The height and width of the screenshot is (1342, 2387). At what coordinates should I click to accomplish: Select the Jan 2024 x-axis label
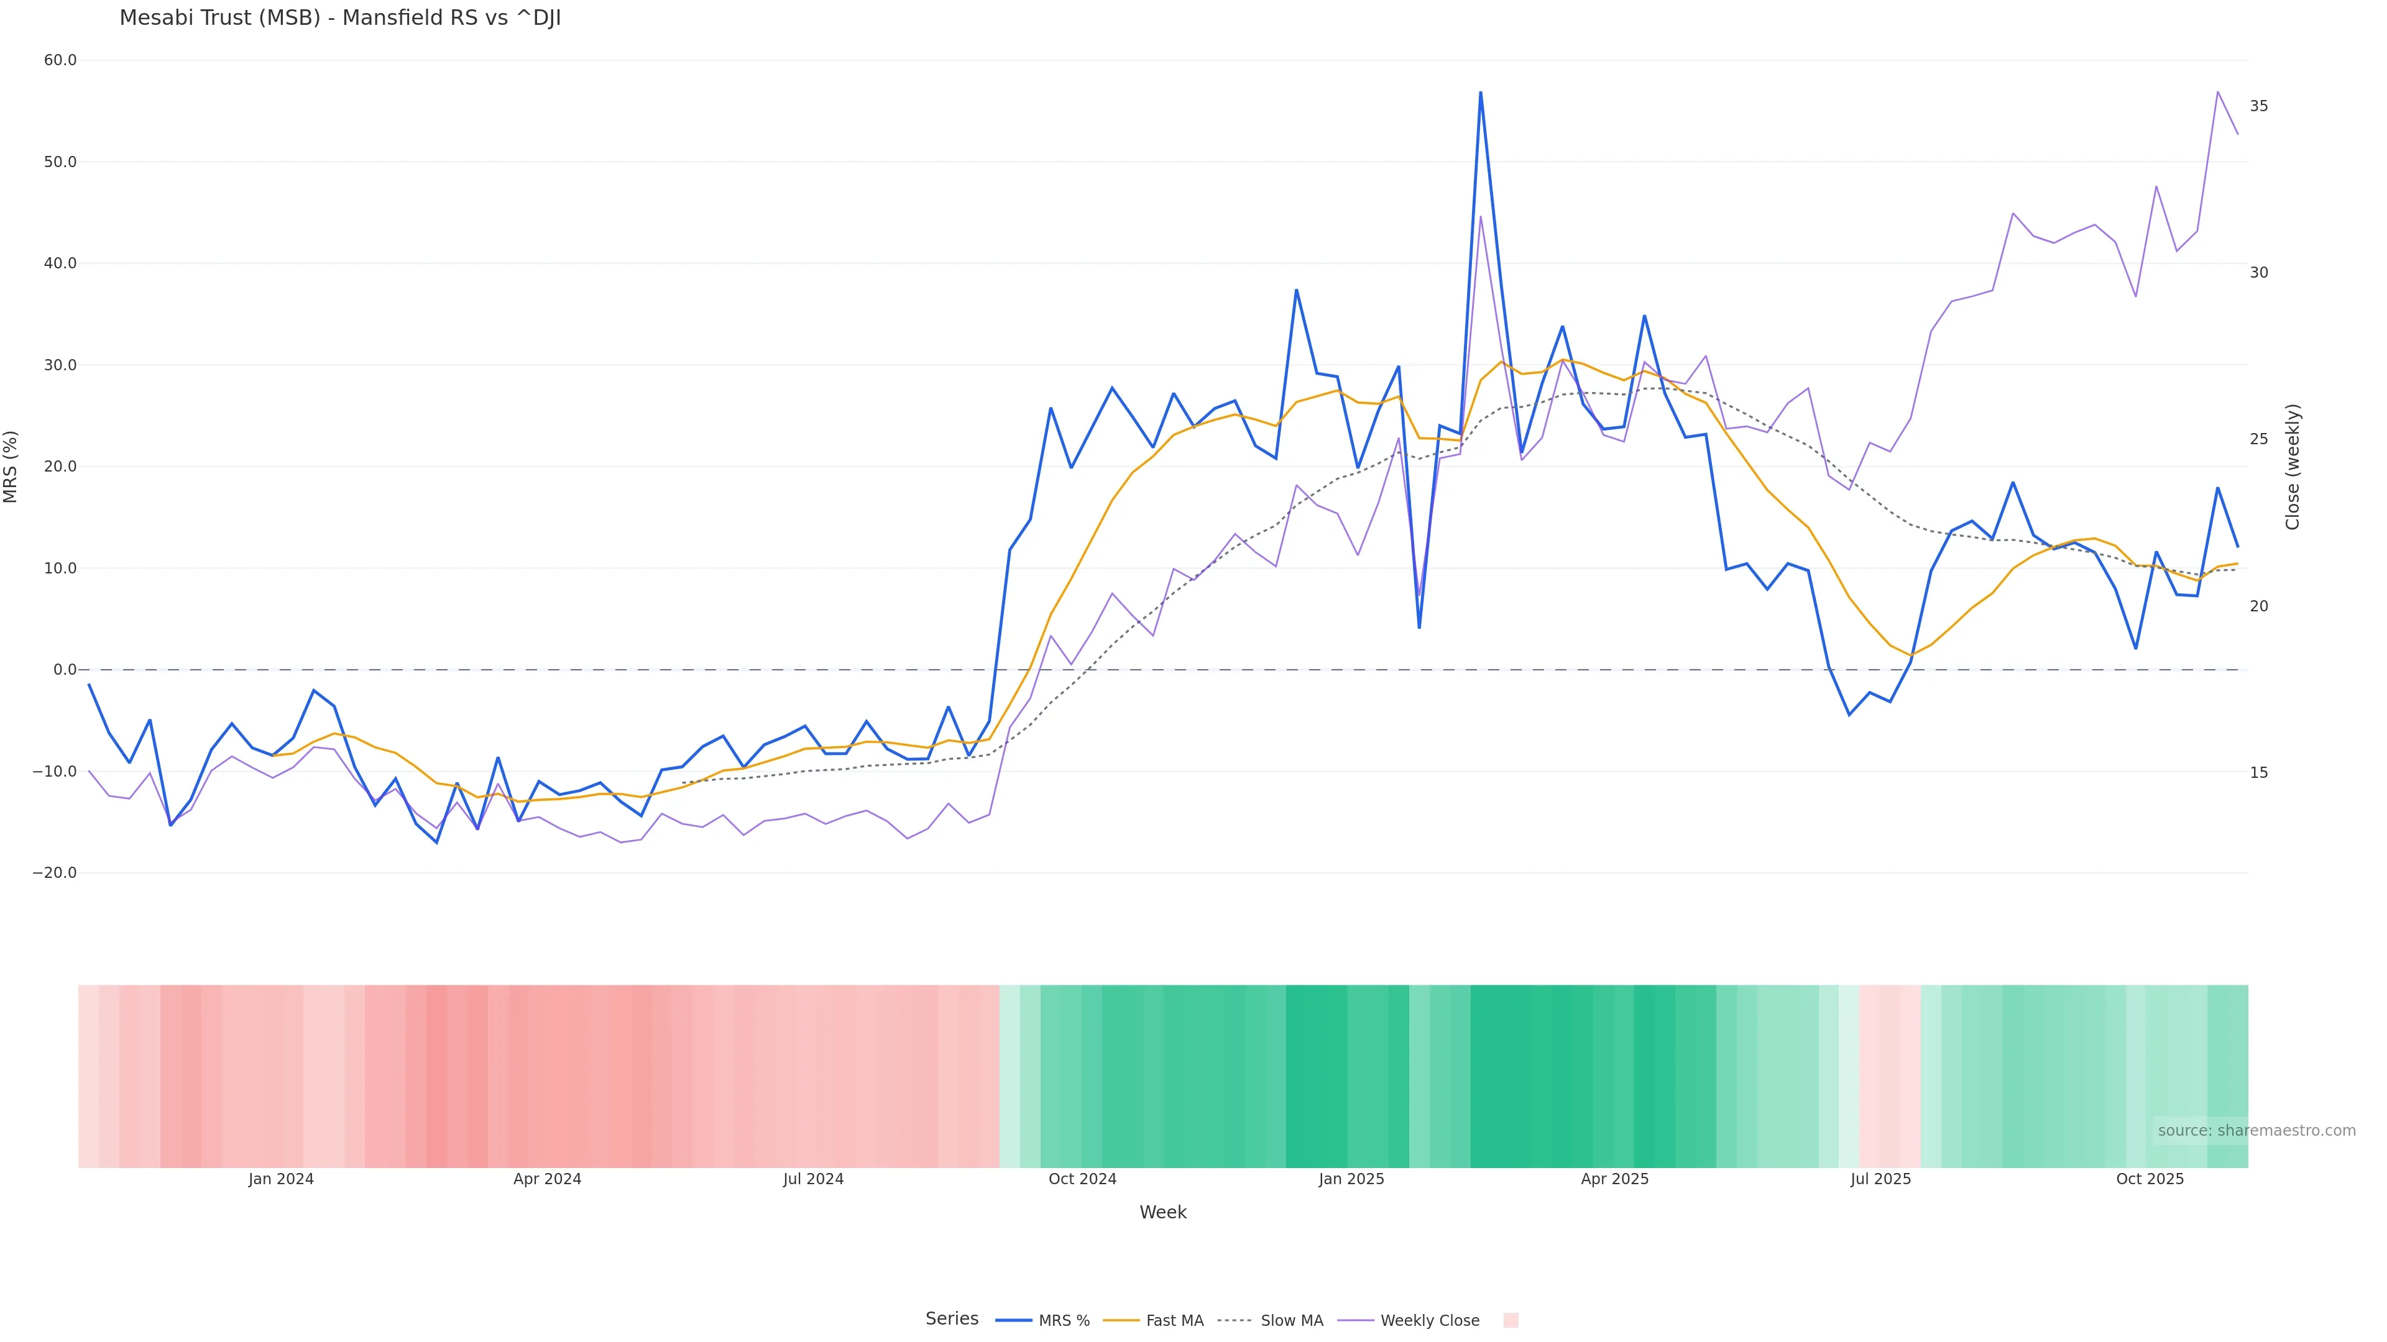(x=281, y=1180)
